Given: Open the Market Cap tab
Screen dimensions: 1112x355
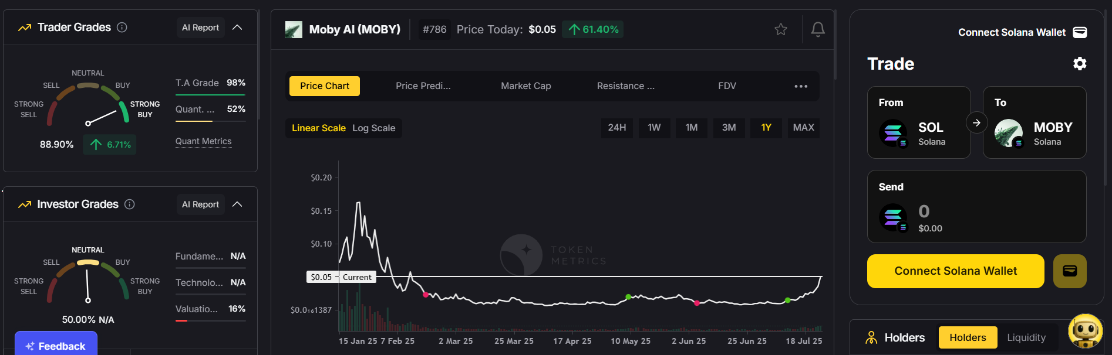Looking at the screenshot, I should pos(526,86).
